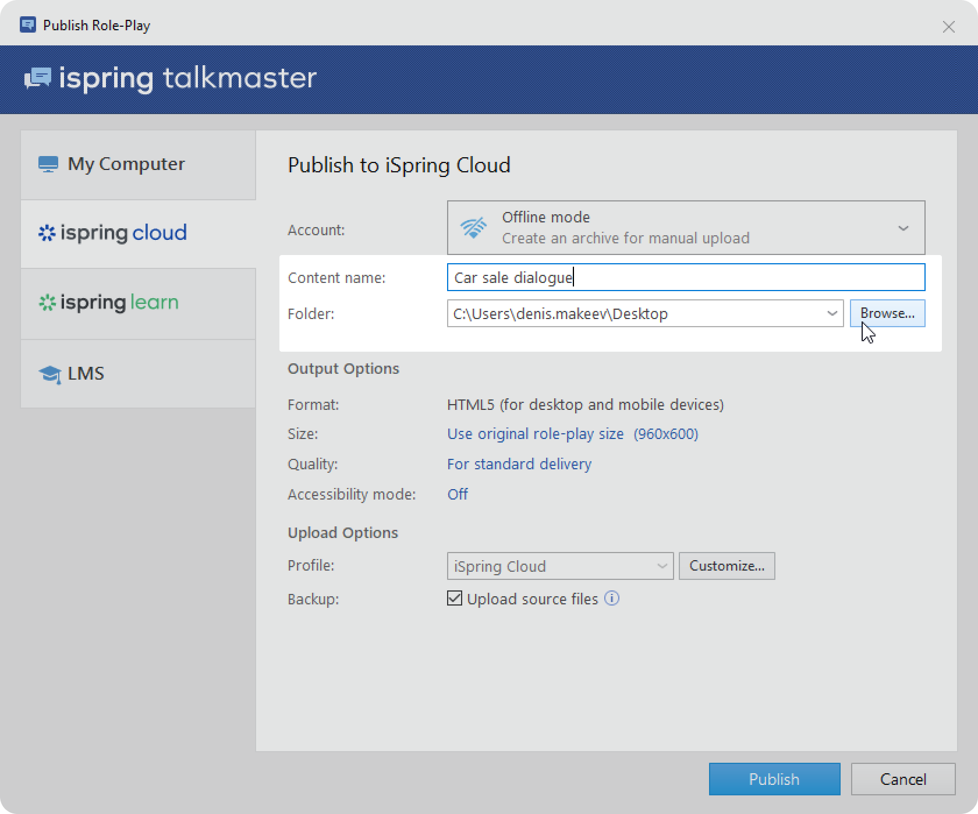The height and width of the screenshot is (814, 978).
Task: Click the Output Options section label
Action: pyautogui.click(x=343, y=369)
